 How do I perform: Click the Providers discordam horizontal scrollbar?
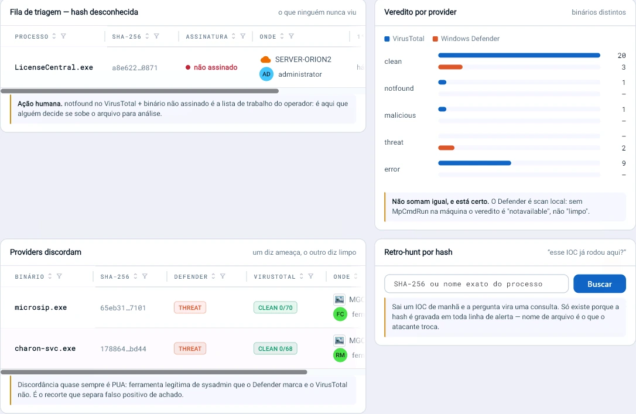tap(154, 372)
